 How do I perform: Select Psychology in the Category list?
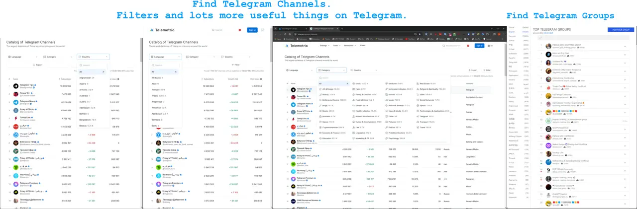(x=395, y=138)
